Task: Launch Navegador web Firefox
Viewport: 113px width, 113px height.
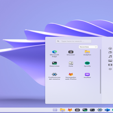Action: [71, 76]
